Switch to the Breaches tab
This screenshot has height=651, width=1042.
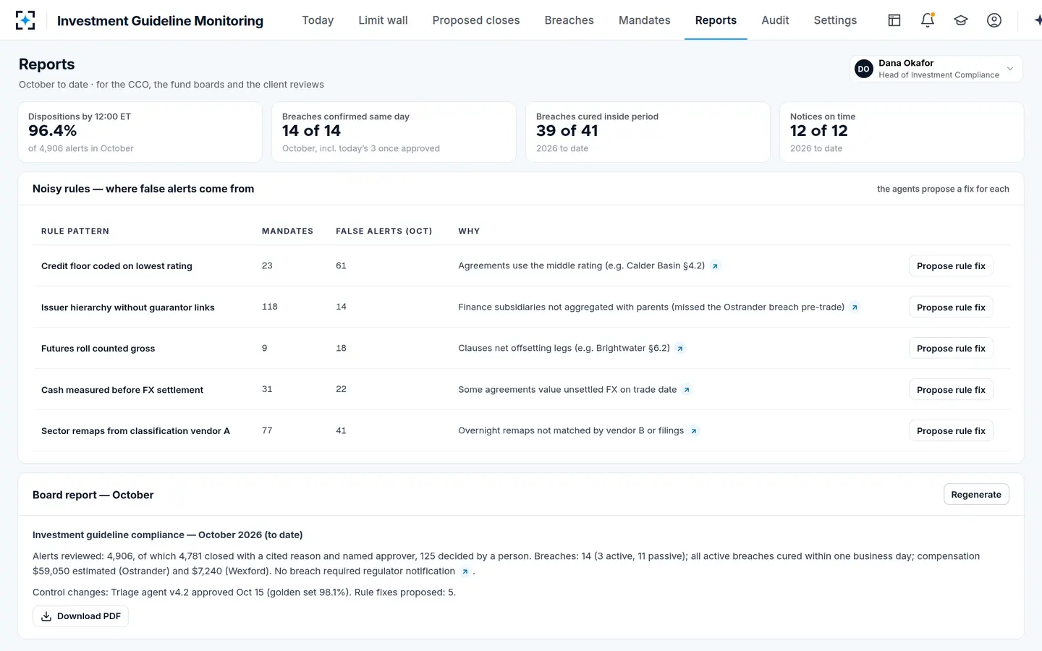click(x=569, y=20)
